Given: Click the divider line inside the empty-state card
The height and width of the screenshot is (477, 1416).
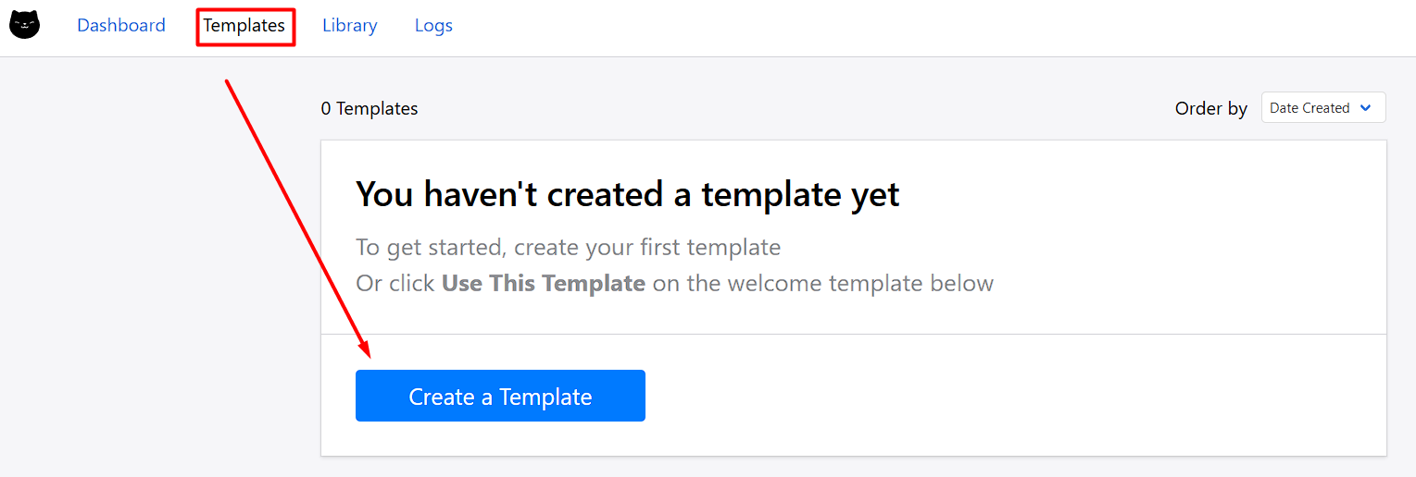Looking at the screenshot, I should coord(854,334).
